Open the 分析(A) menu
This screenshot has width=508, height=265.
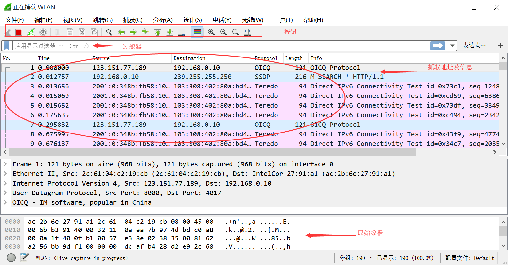pyautogui.click(x=163, y=20)
